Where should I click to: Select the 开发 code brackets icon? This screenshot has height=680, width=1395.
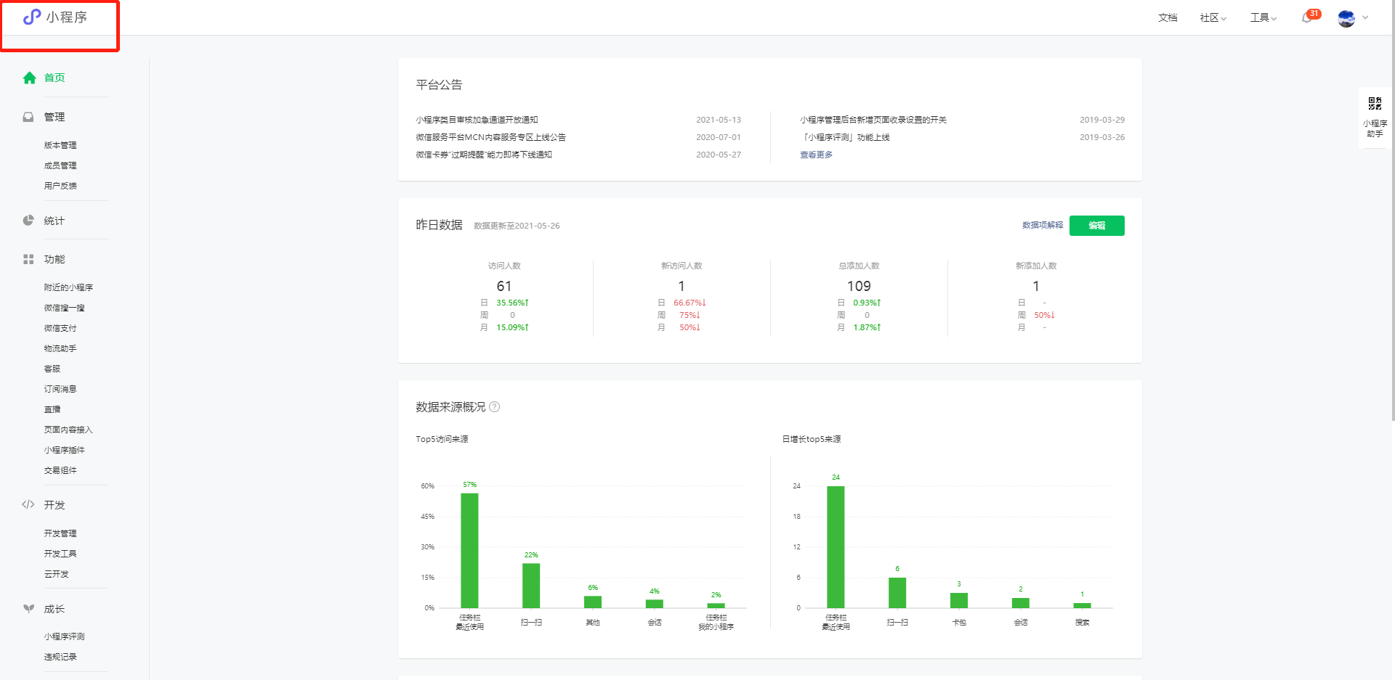pos(28,504)
